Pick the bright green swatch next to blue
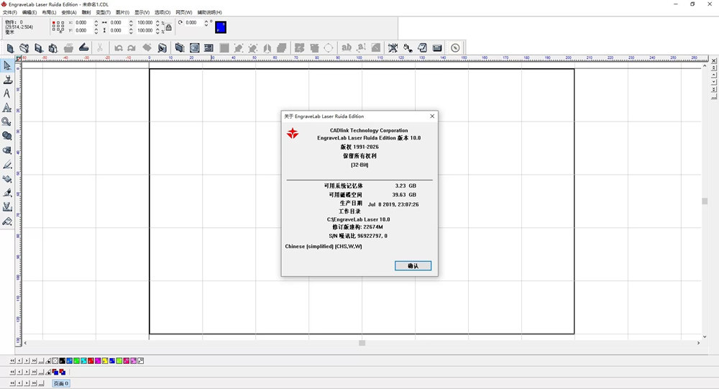The image size is (719, 389). 77,361
